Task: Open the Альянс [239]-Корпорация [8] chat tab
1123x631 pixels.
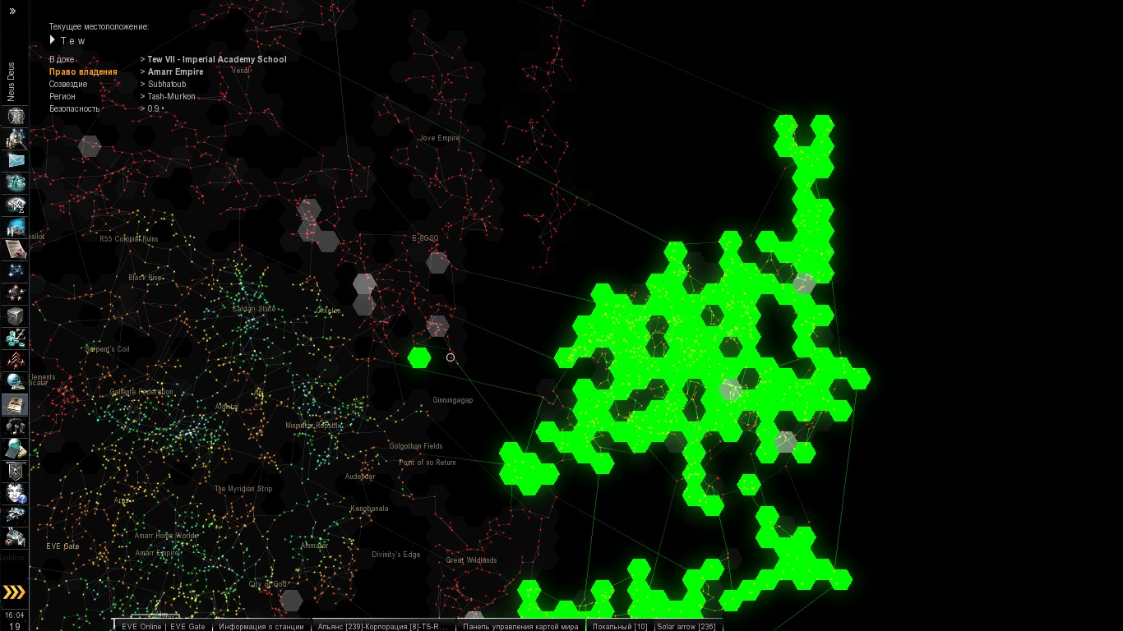Action: point(383,626)
